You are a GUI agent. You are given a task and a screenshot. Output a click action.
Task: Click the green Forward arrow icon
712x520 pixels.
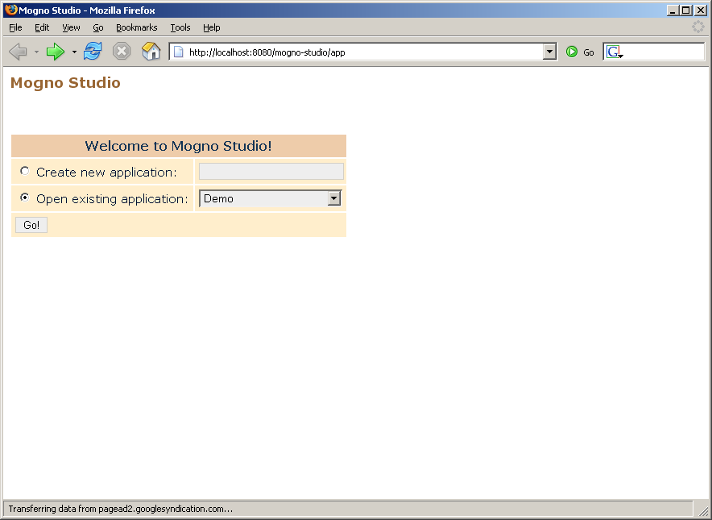(55, 52)
